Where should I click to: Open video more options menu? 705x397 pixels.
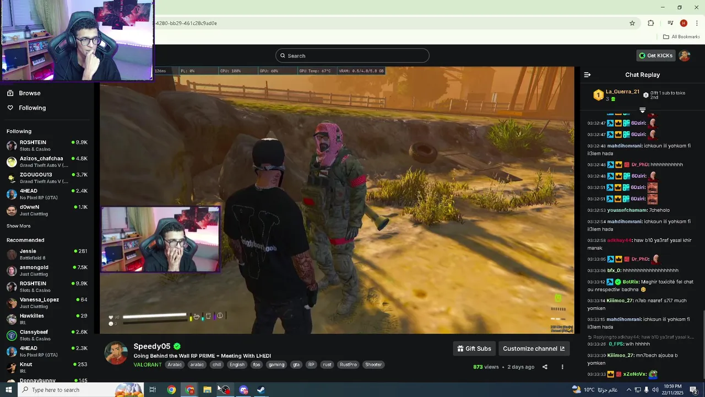click(562, 367)
